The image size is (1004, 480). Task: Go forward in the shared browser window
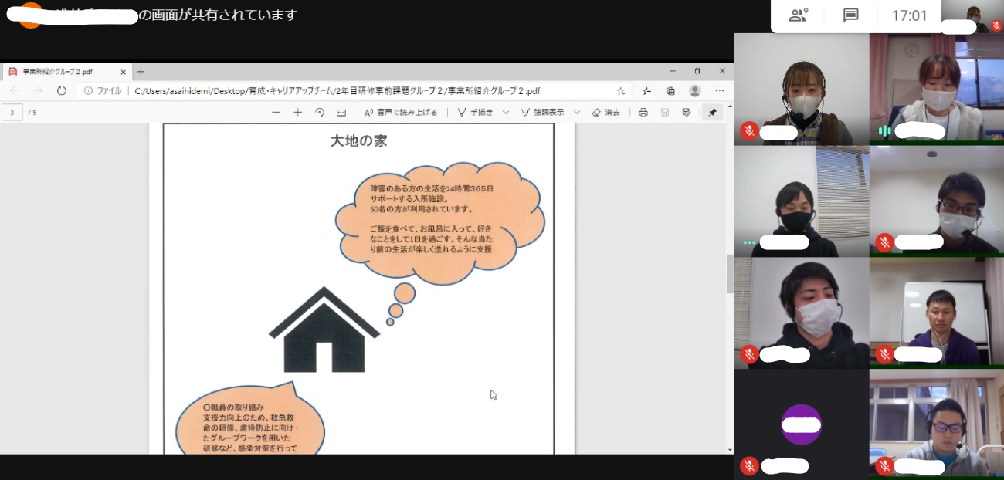click(37, 91)
